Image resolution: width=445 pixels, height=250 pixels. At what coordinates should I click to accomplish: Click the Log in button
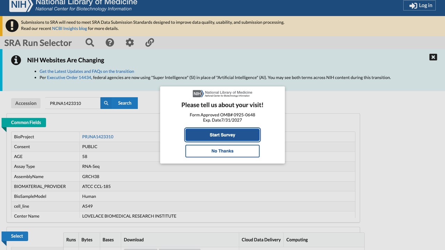pyautogui.click(x=419, y=5)
